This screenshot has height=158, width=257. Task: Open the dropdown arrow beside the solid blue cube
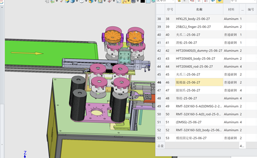(77, 1)
